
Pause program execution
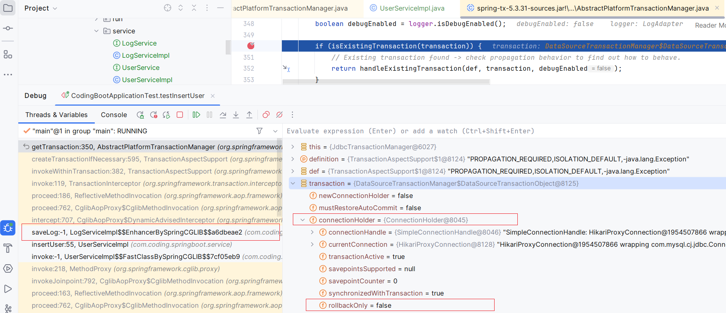(x=209, y=115)
